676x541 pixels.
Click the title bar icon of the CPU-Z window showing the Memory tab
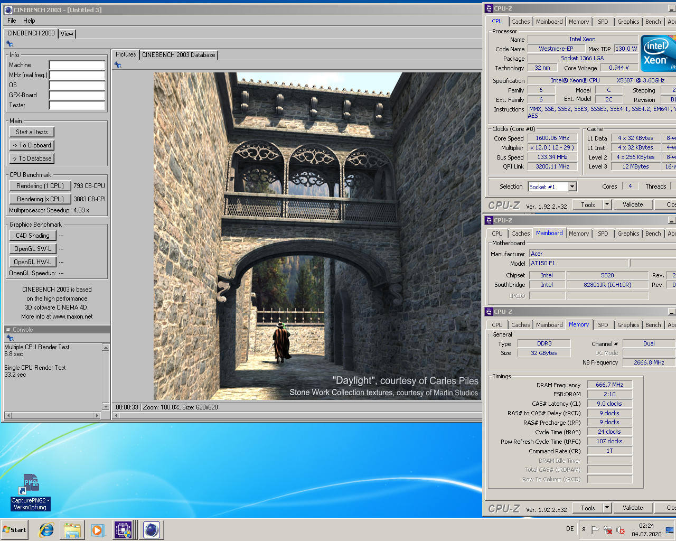click(x=489, y=312)
